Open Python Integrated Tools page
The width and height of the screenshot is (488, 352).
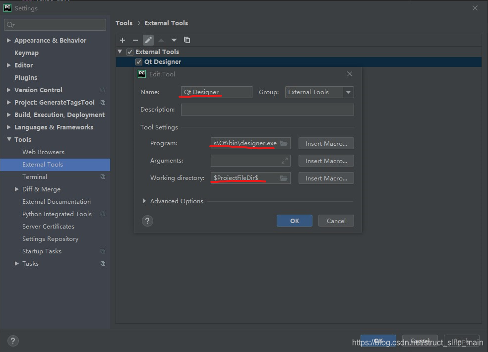(x=57, y=214)
